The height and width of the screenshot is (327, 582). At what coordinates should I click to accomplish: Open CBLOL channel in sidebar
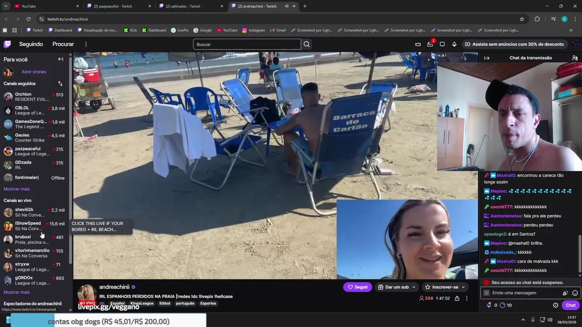click(35, 110)
